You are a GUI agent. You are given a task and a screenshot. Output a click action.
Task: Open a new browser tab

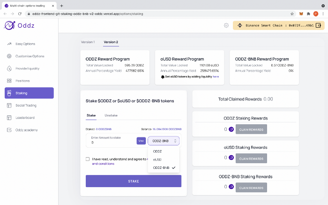click(x=61, y=6)
